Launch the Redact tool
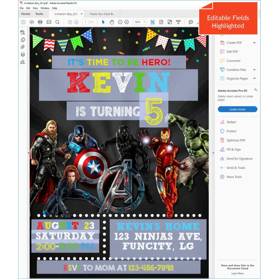 231,122
